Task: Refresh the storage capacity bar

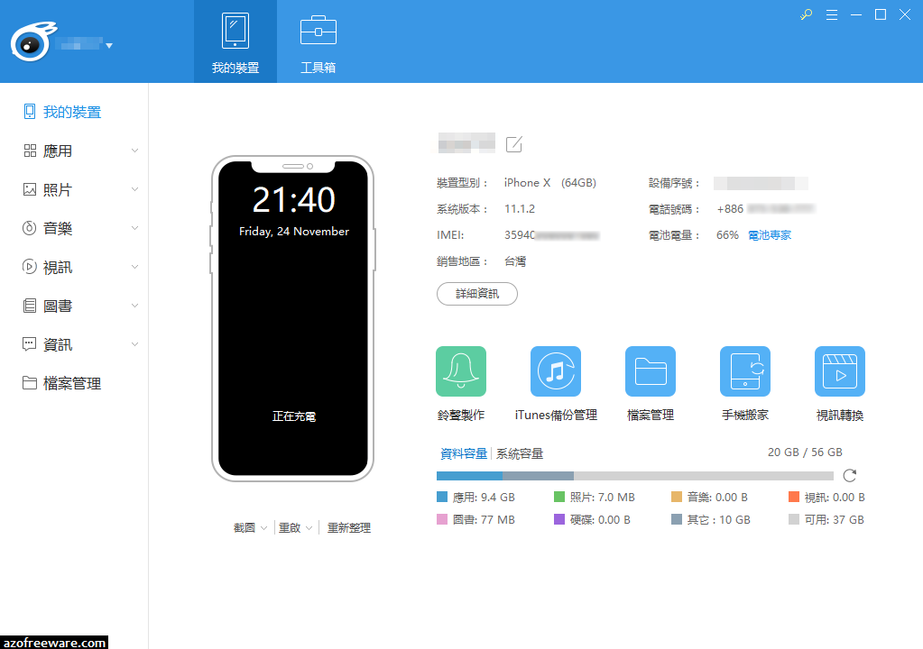Action: pyautogui.click(x=849, y=475)
